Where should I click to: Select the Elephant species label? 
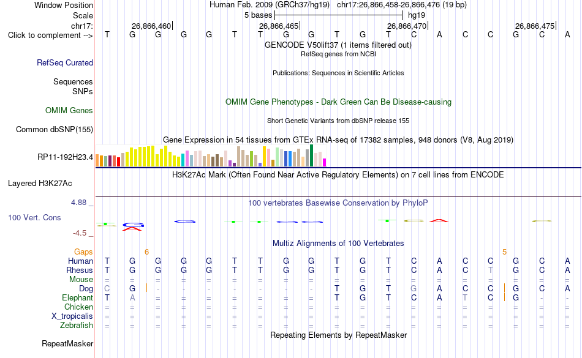(77, 297)
